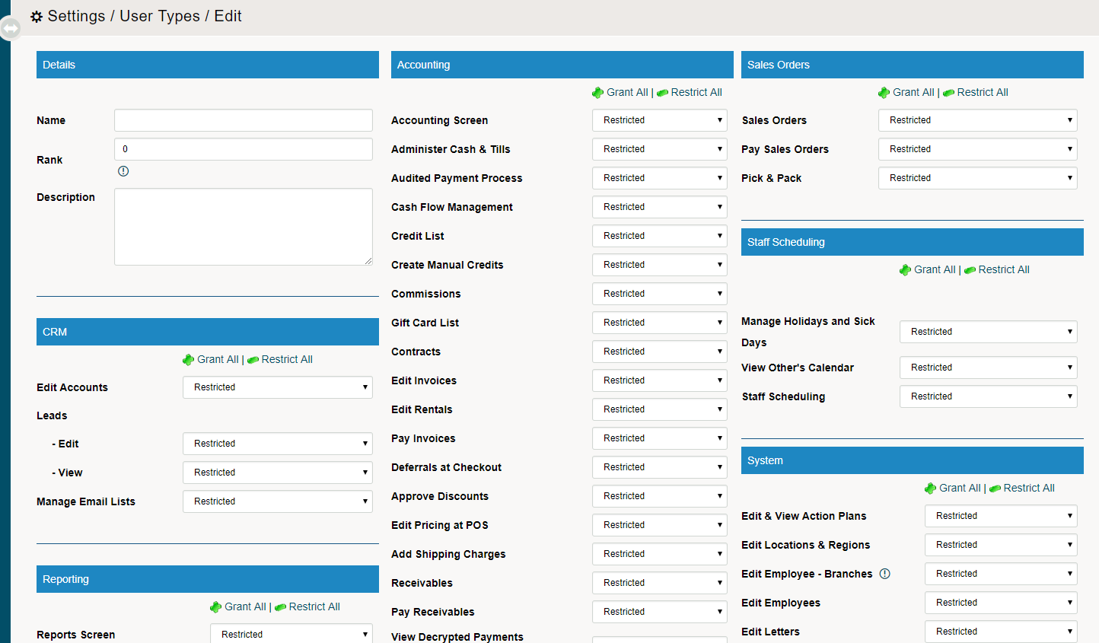The height and width of the screenshot is (643, 1099).
Task: Expand the Gift Card List dropdown
Action: pos(659,323)
